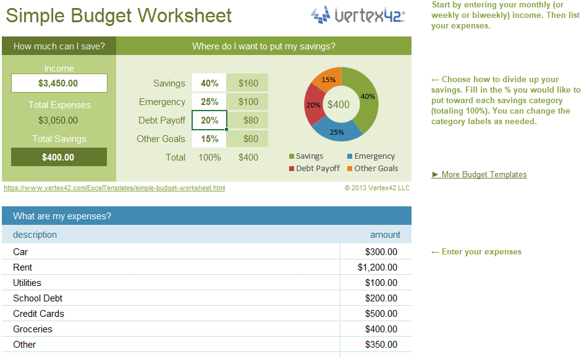Click the Other Goals category label

coord(161,139)
